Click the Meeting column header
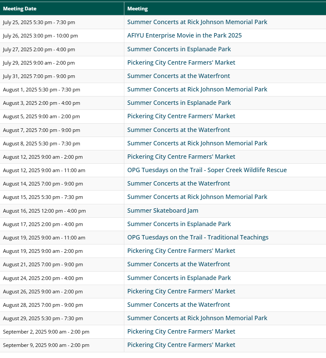The width and height of the screenshot is (326, 358). click(x=137, y=9)
